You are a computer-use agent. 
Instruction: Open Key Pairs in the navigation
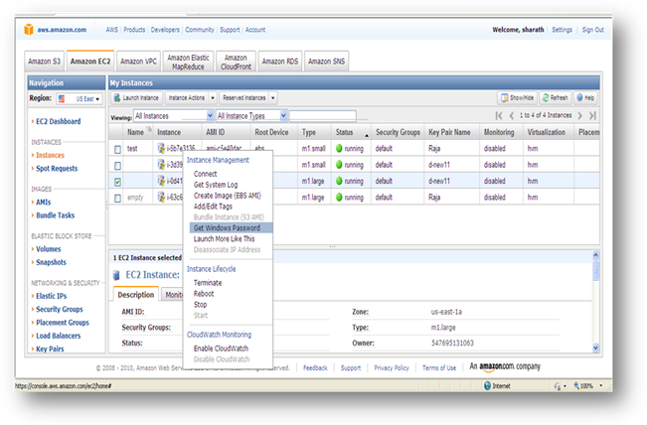click(50, 349)
